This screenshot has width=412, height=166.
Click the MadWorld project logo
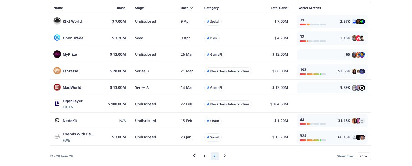57,87
